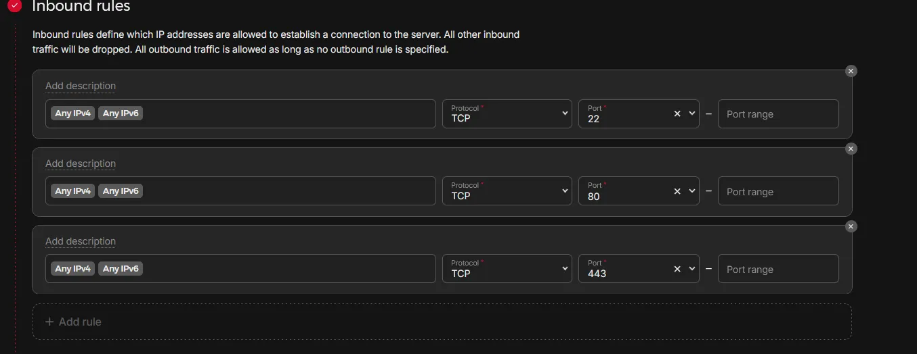Image resolution: width=917 pixels, height=354 pixels.
Task: Click the Any IPv4 tag in second rule
Action: 73,191
